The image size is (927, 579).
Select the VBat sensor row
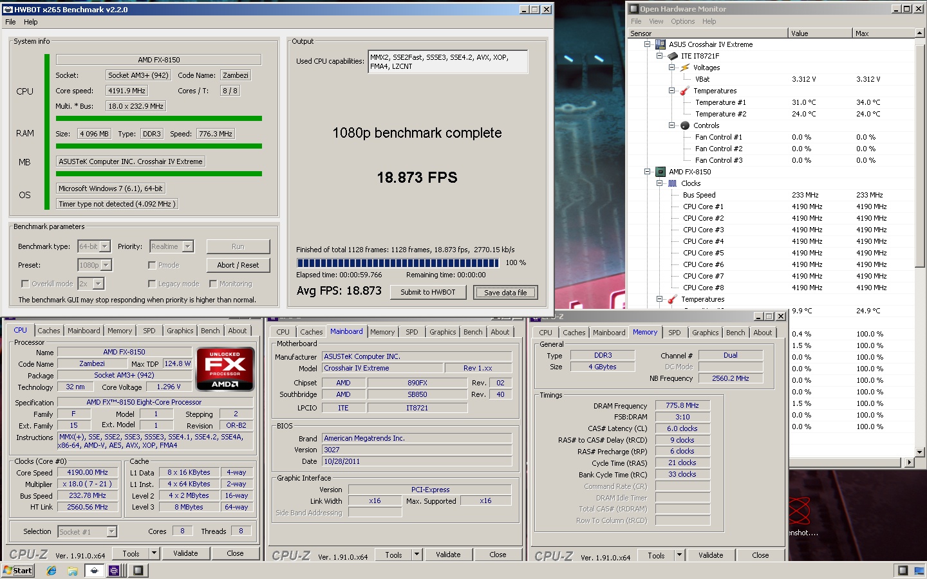pos(771,79)
